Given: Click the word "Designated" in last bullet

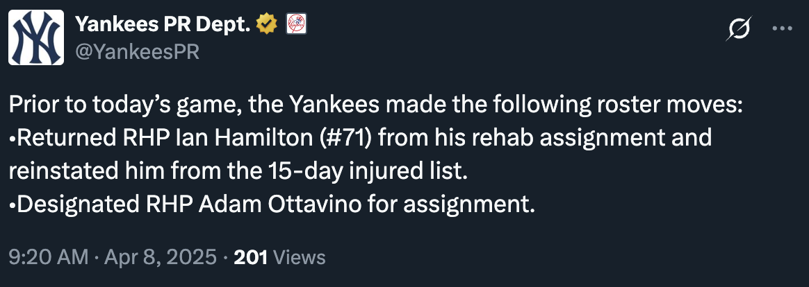Looking at the screenshot, I should click(x=78, y=205).
